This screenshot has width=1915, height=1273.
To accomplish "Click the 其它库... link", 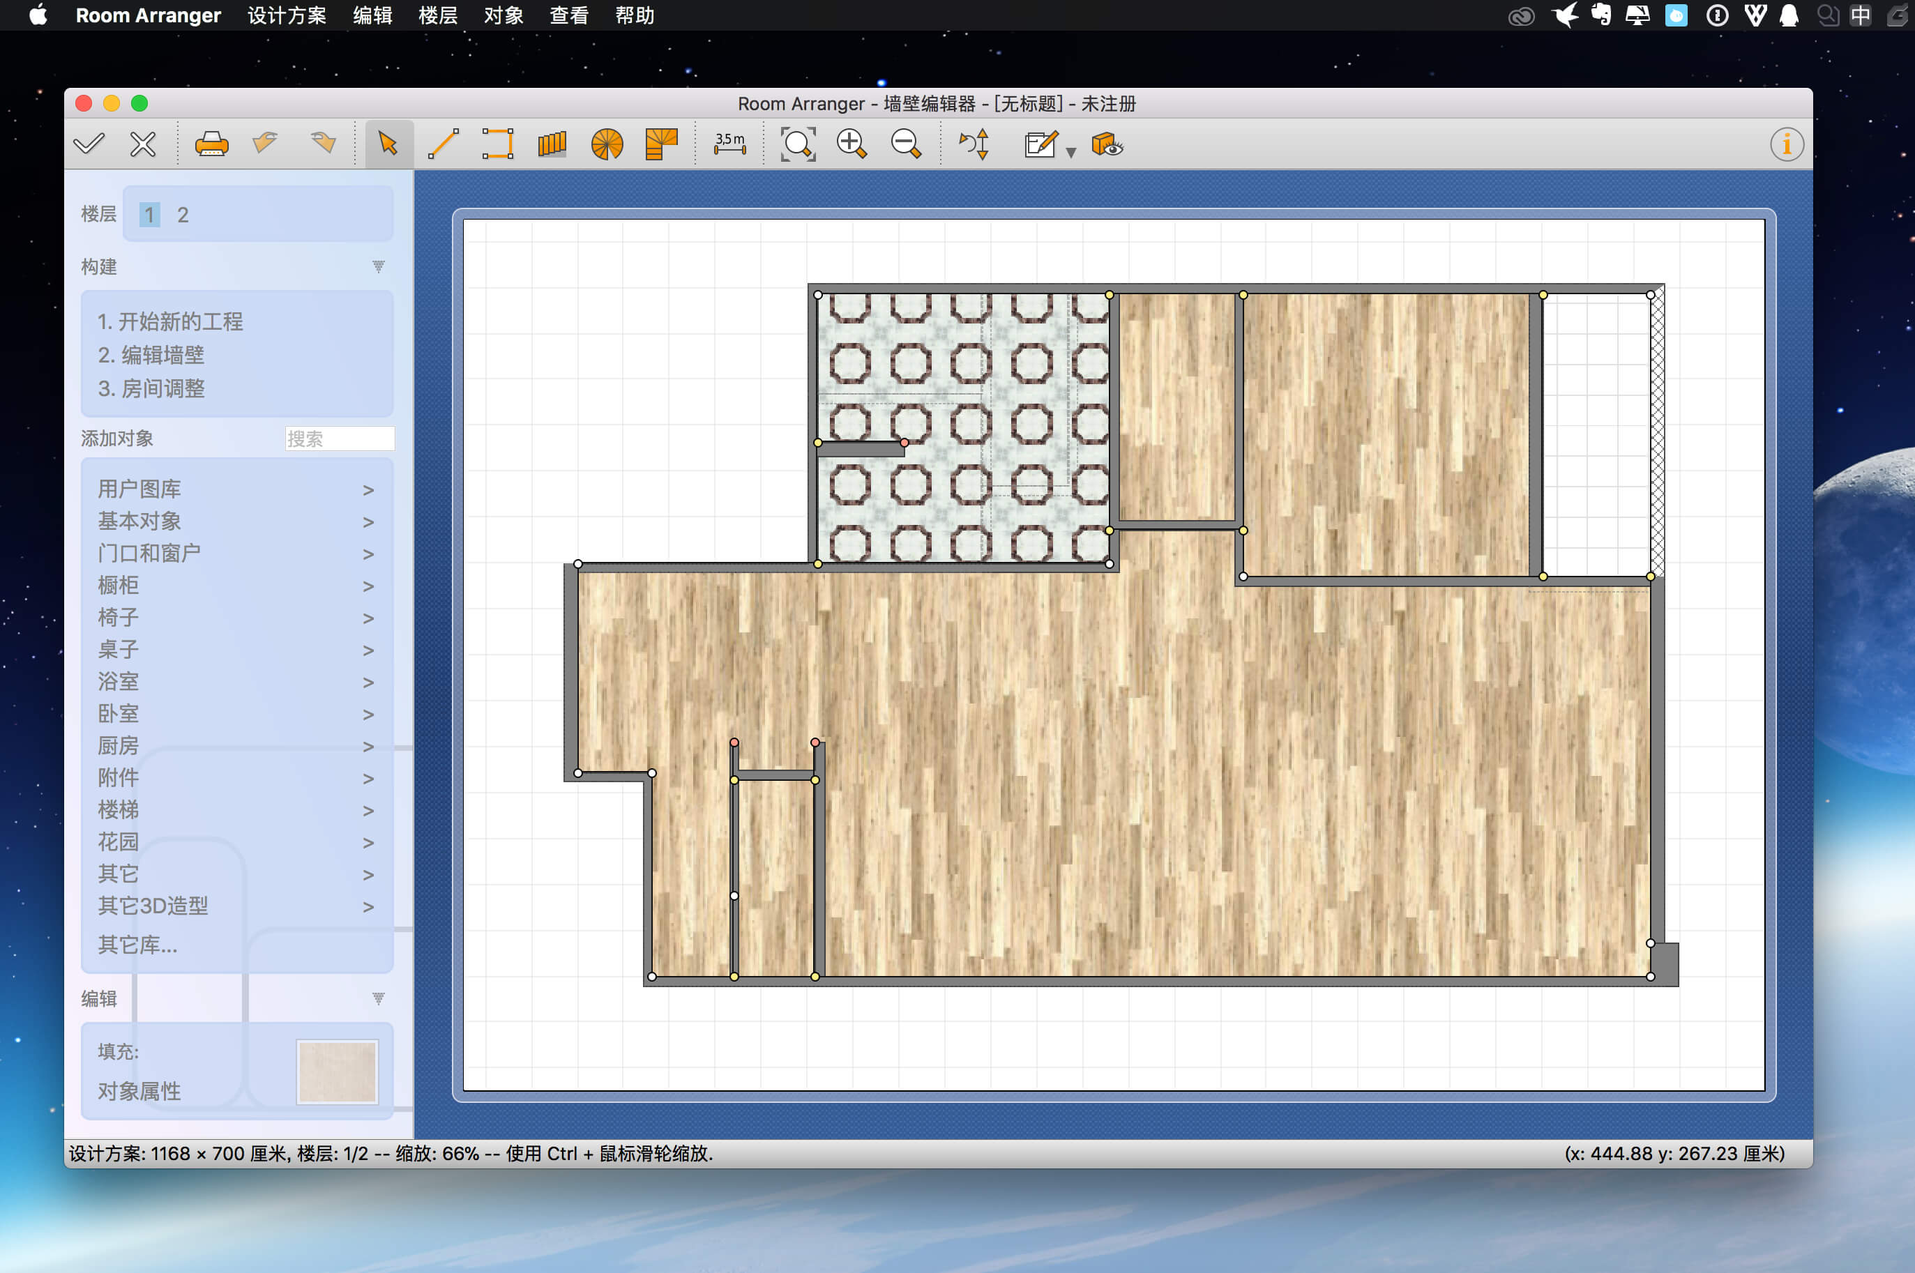I will (x=137, y=945).
